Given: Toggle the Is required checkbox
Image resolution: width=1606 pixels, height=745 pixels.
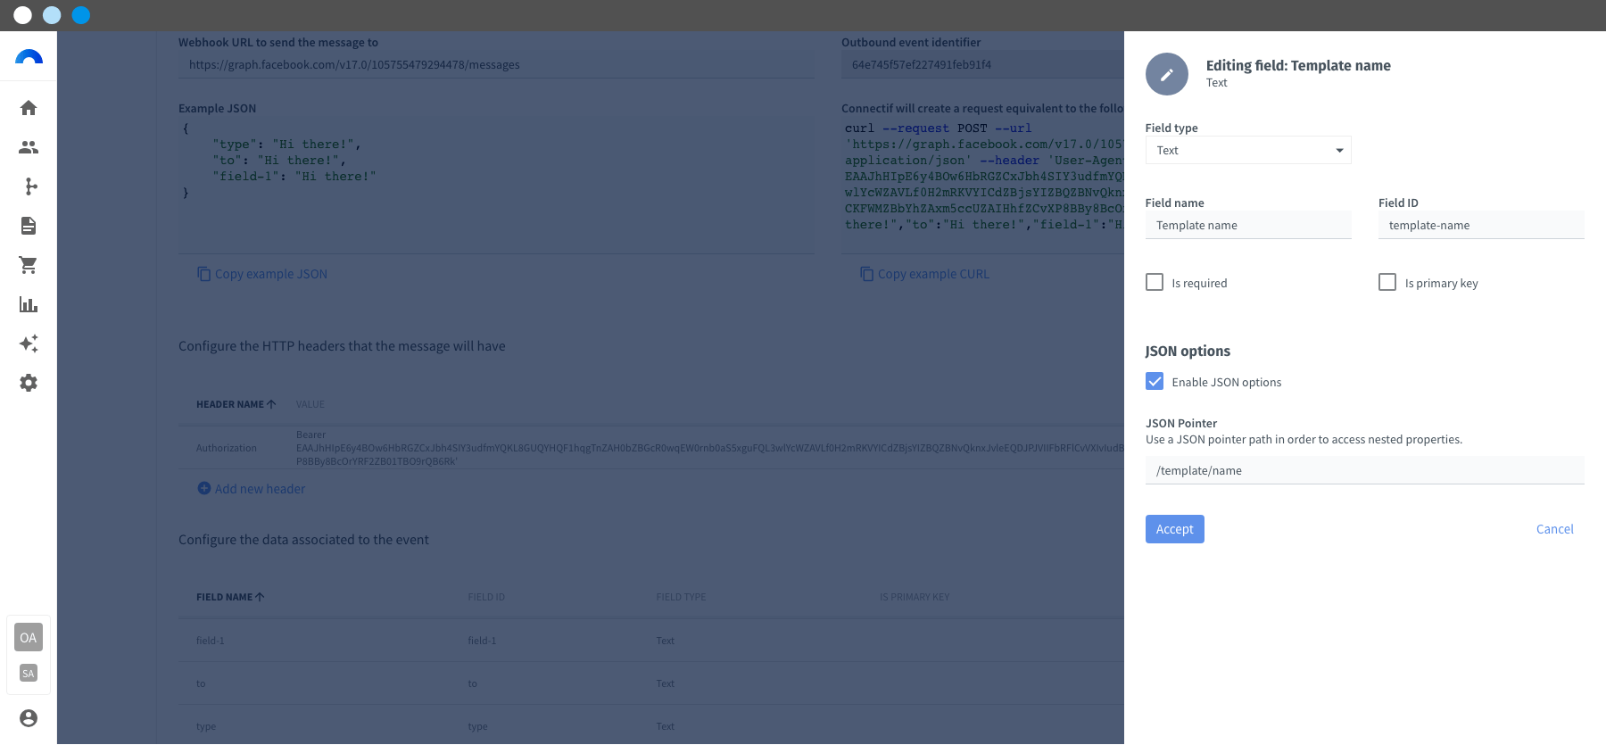Looking at the screenshot, I should click(x=1155, y=282).
